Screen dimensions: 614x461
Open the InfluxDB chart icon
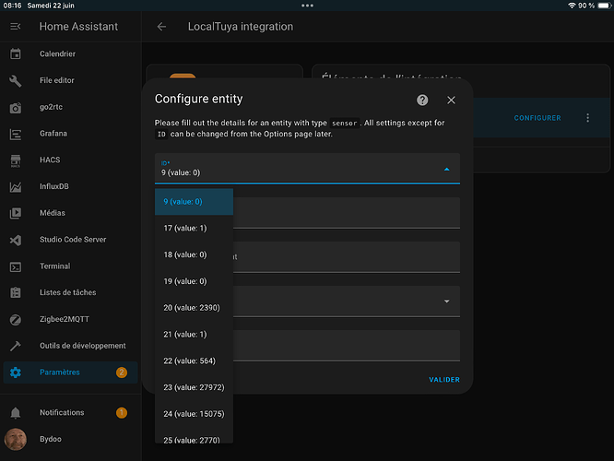(16, 187)
